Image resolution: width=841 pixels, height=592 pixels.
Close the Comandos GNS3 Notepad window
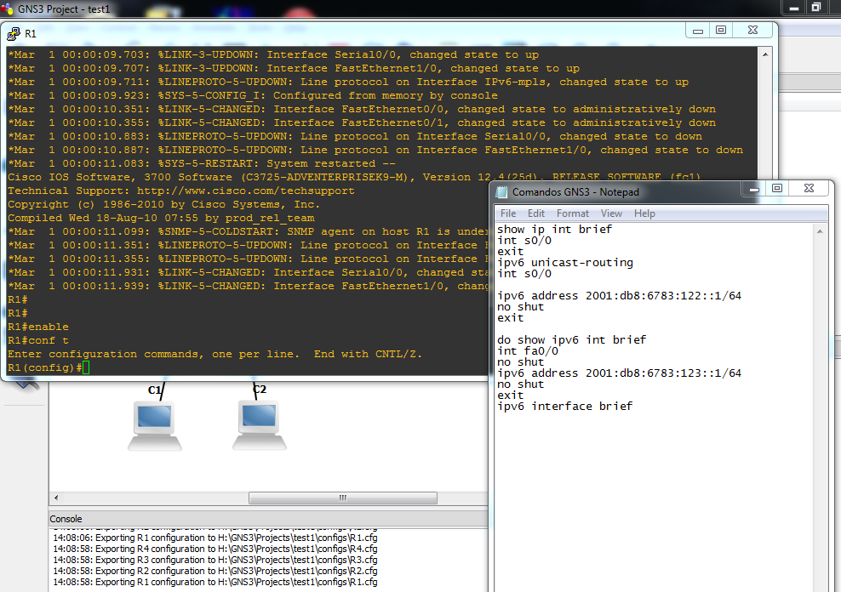(810, 189)
